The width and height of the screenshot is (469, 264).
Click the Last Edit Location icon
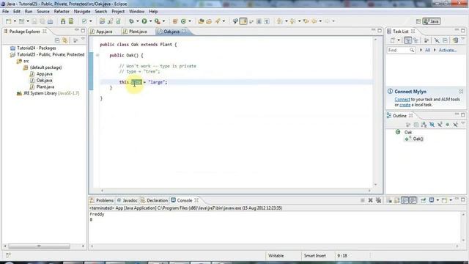[x=306, y=21]
